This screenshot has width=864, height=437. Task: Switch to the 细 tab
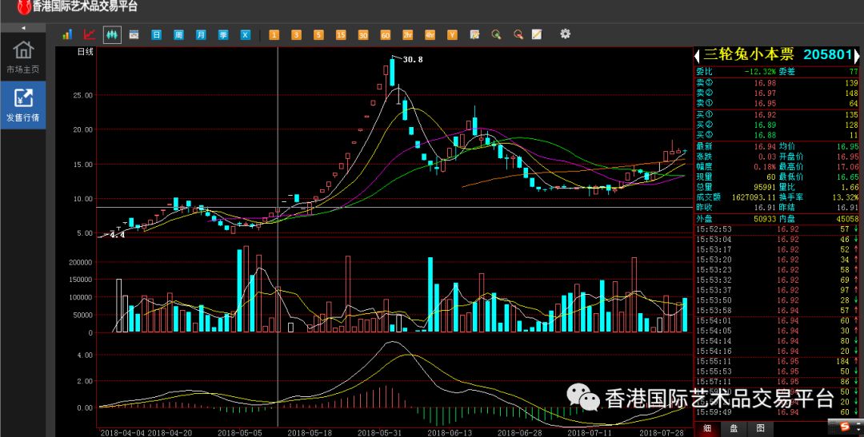[707, 429]
